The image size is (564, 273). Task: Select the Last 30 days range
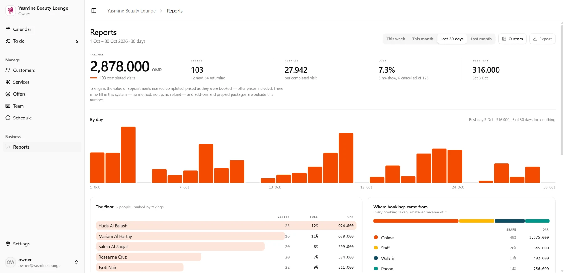click(x=452, y=39)
